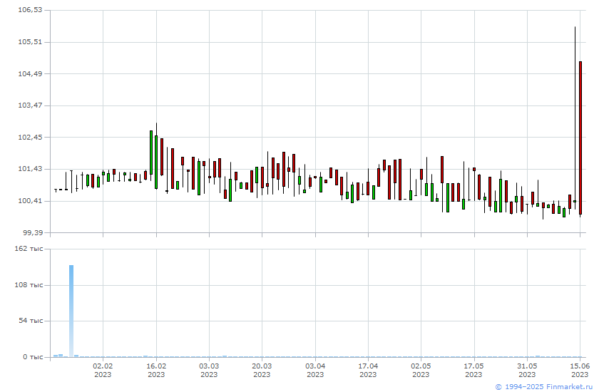Click the 99,39 price axis label

tap(33, 232)
